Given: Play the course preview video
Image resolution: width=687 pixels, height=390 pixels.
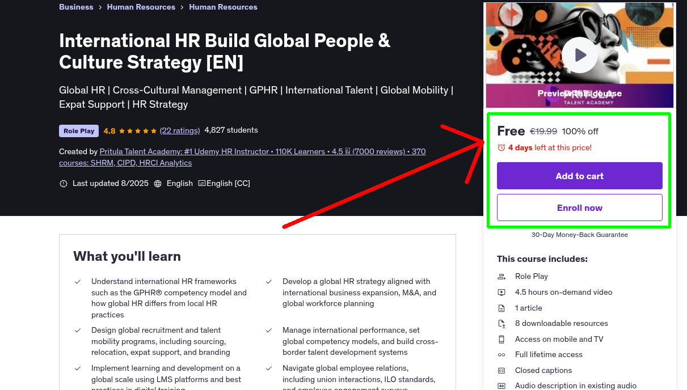Looking at the screenshot, I should click(579, 55).
